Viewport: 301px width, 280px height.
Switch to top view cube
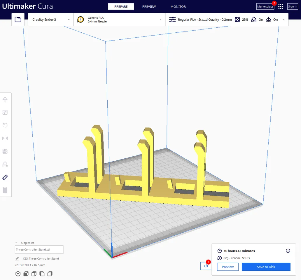click(34, 274)
